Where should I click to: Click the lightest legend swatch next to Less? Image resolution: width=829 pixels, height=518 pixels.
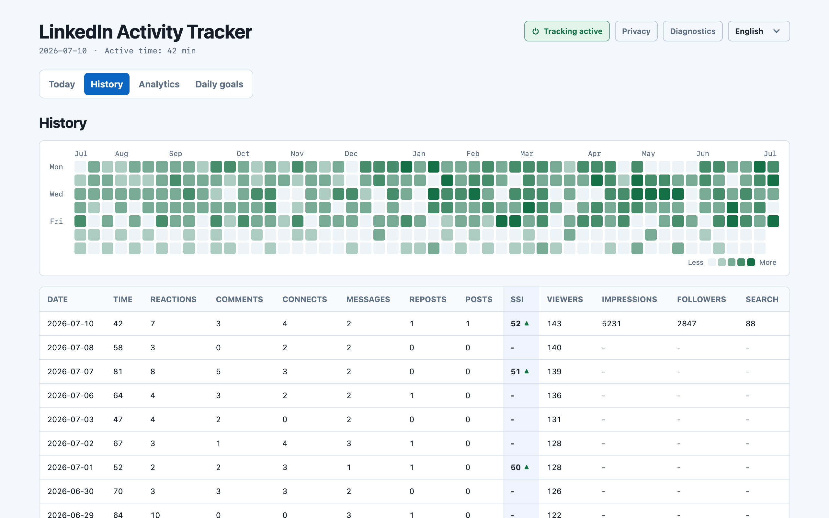click(x=712, y=263)
